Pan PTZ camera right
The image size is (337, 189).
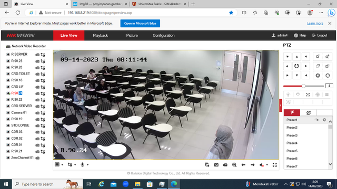click(306, 66)
